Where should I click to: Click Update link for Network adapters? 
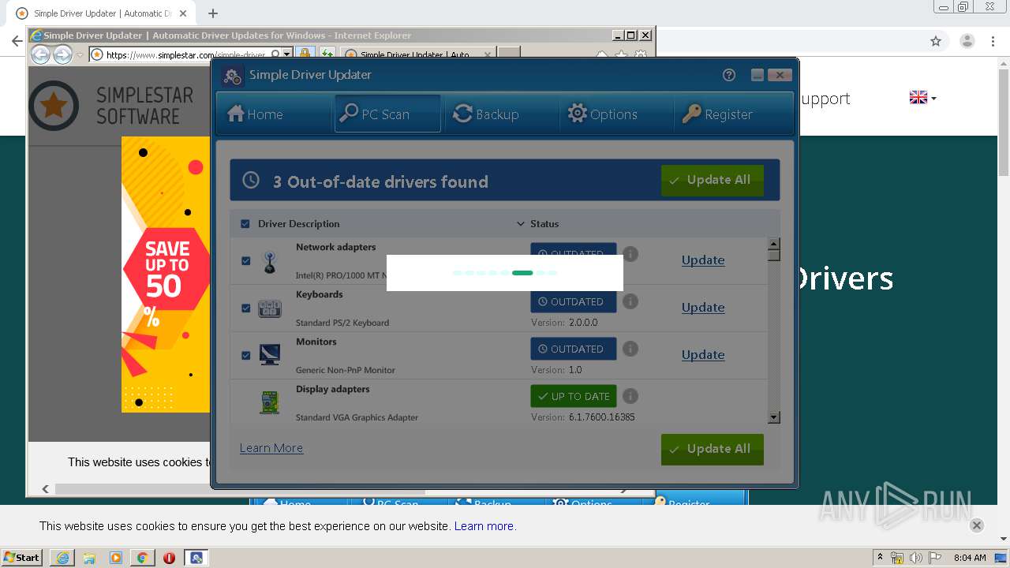click(703, 260)
